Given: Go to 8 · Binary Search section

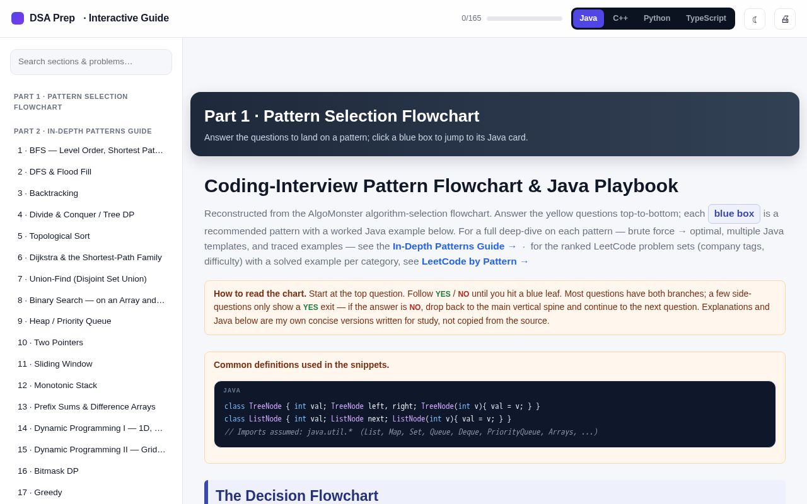Looking at the screenshot, I should [91, 301].
